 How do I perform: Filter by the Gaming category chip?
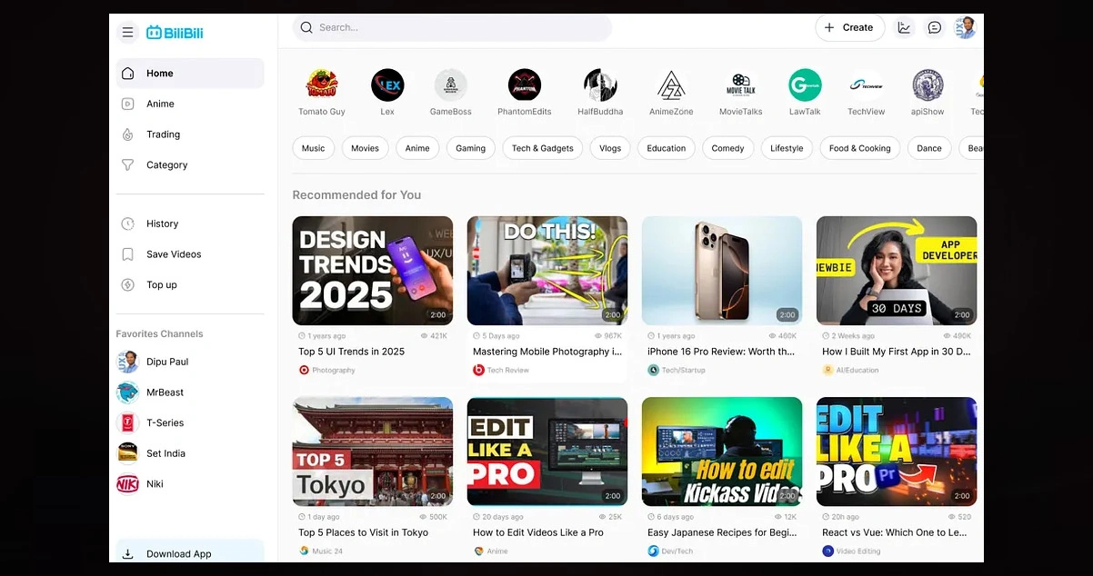point(470,148)
